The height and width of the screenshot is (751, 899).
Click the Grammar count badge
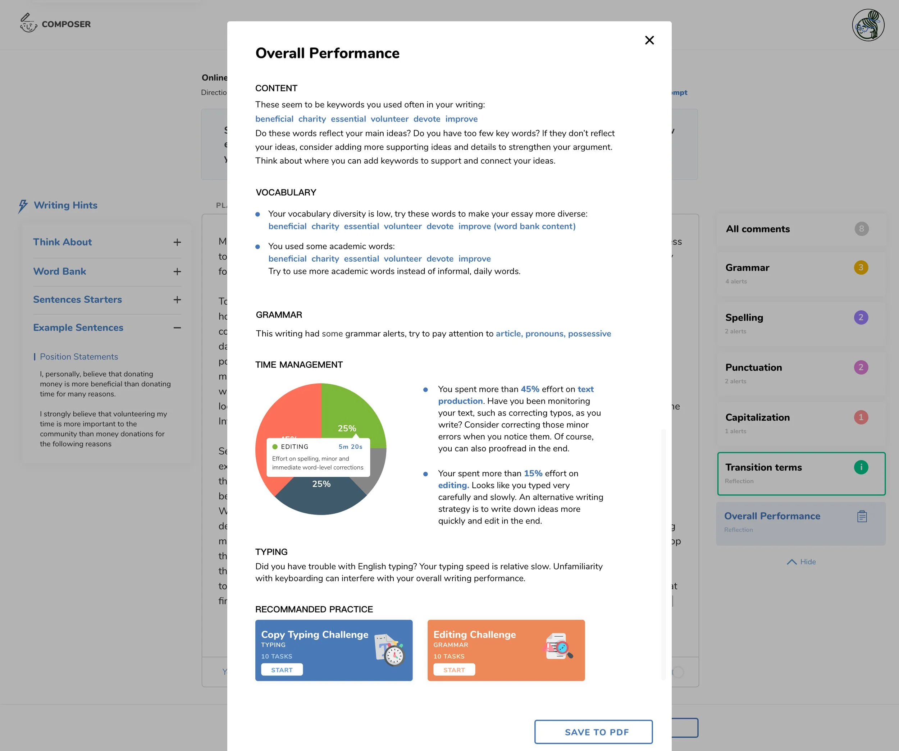click(861, 267)
